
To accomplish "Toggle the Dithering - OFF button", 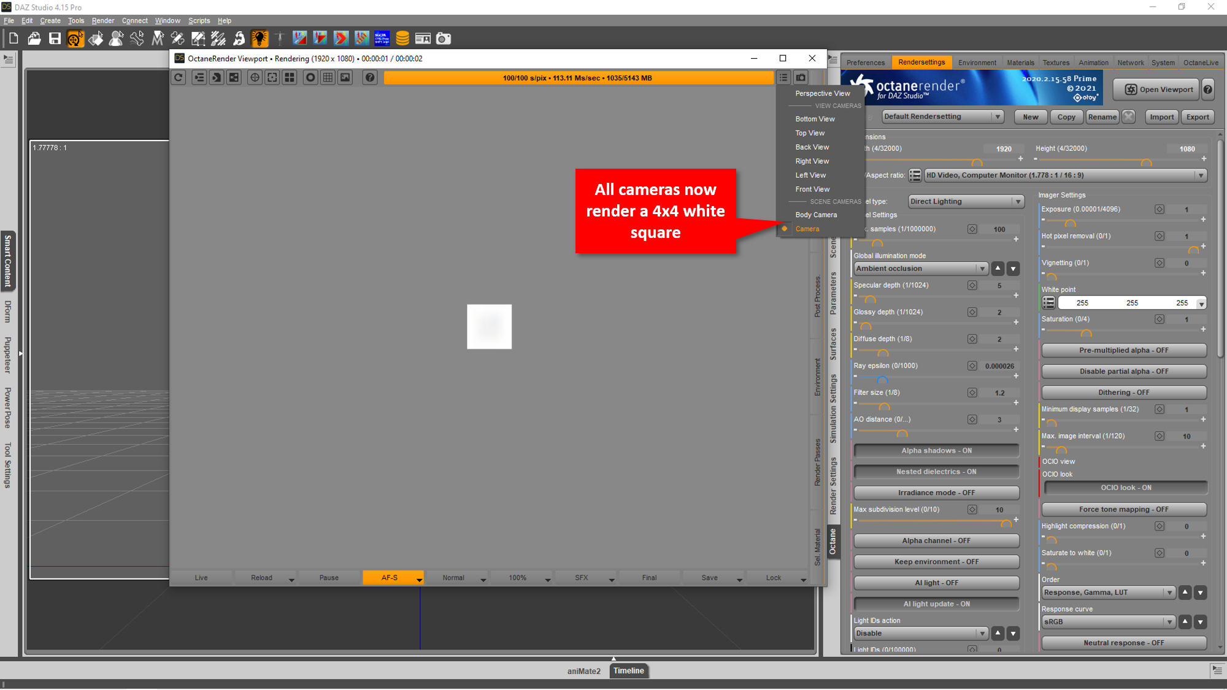I will pyautogui.click(x=1123, y=393).
